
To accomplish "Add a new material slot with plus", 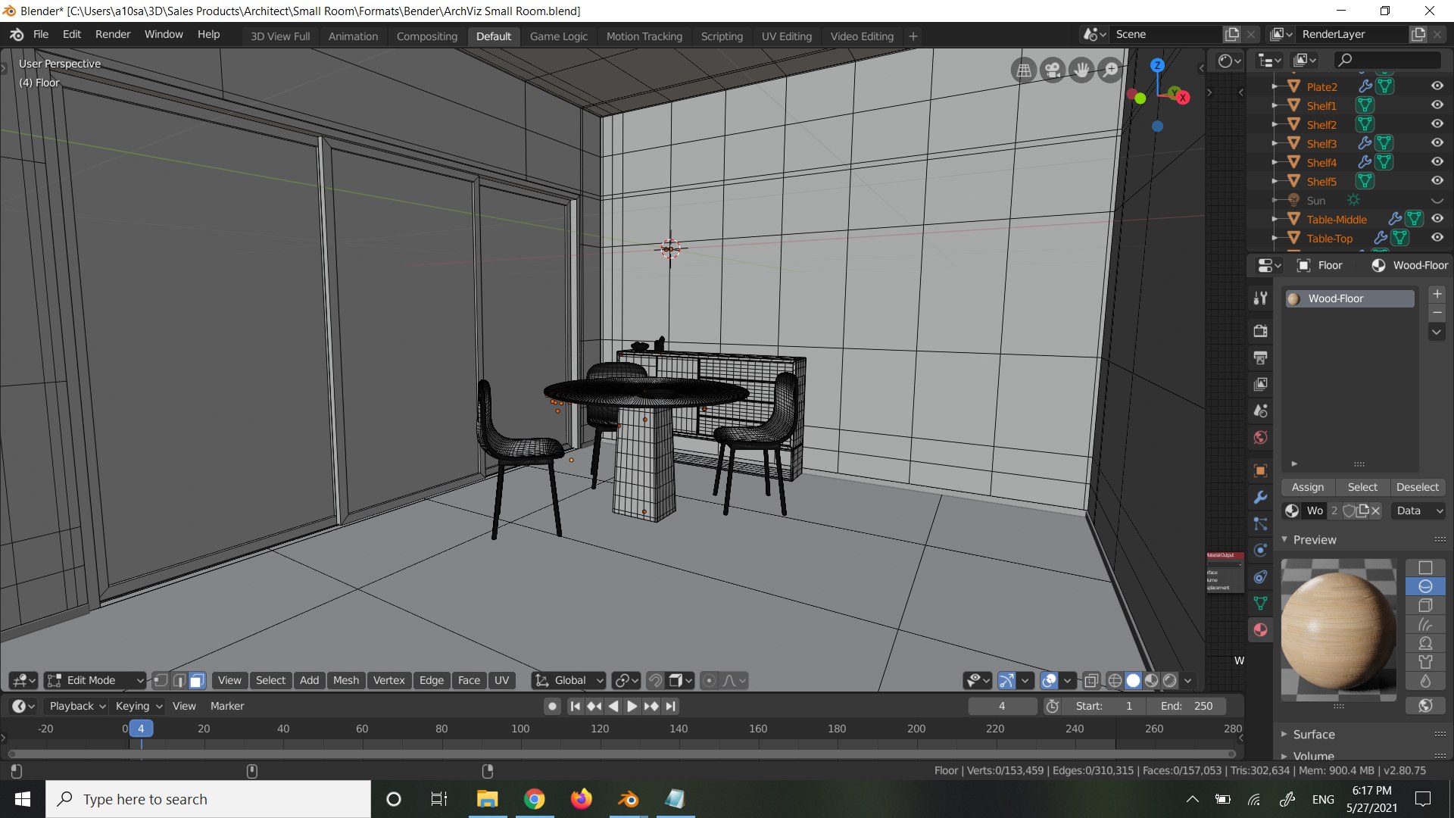I will coord(1437,294).
